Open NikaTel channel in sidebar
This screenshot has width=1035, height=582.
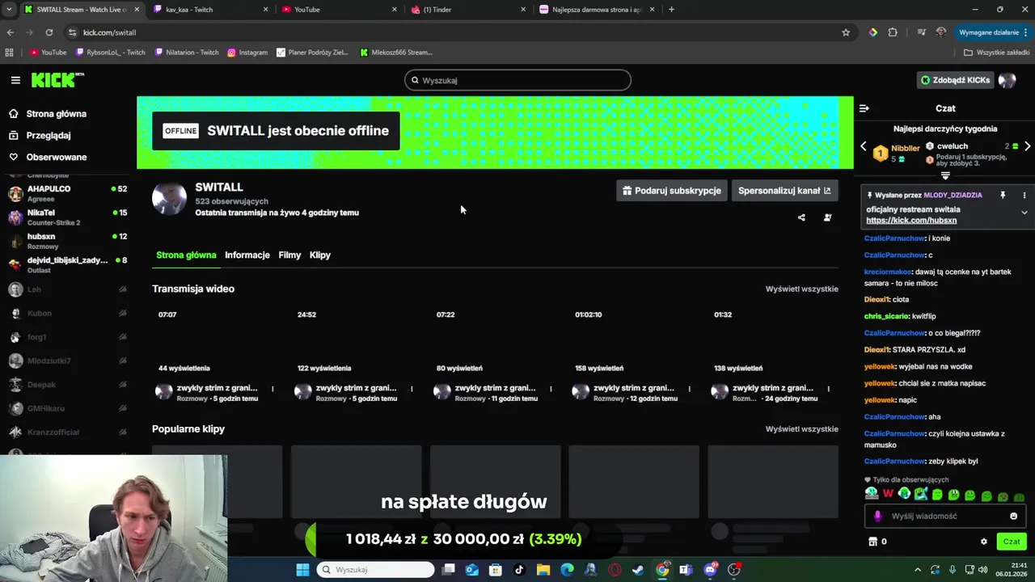tap(68, 217)
